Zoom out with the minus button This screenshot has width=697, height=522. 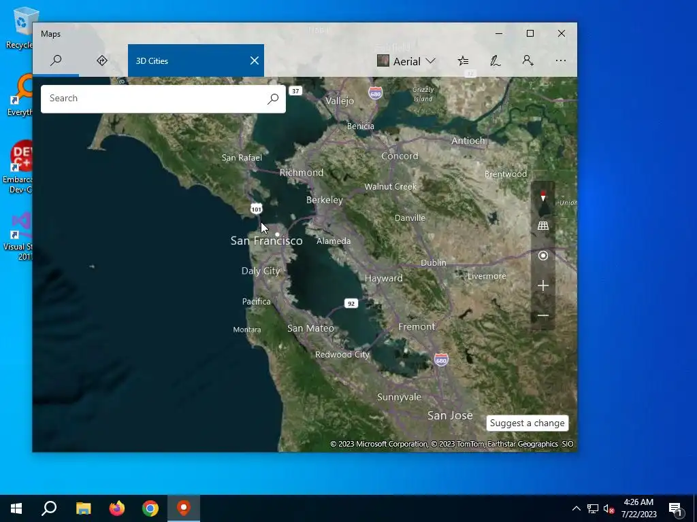[542, 315]
